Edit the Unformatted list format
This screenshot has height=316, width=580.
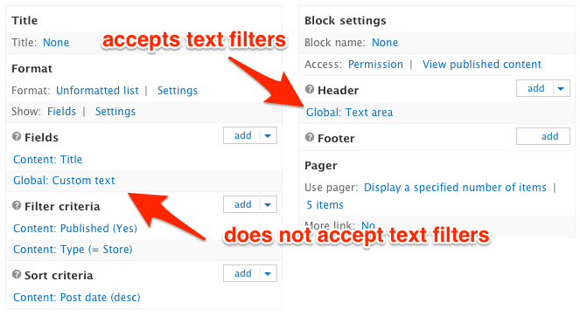click(x=97, y=91)
